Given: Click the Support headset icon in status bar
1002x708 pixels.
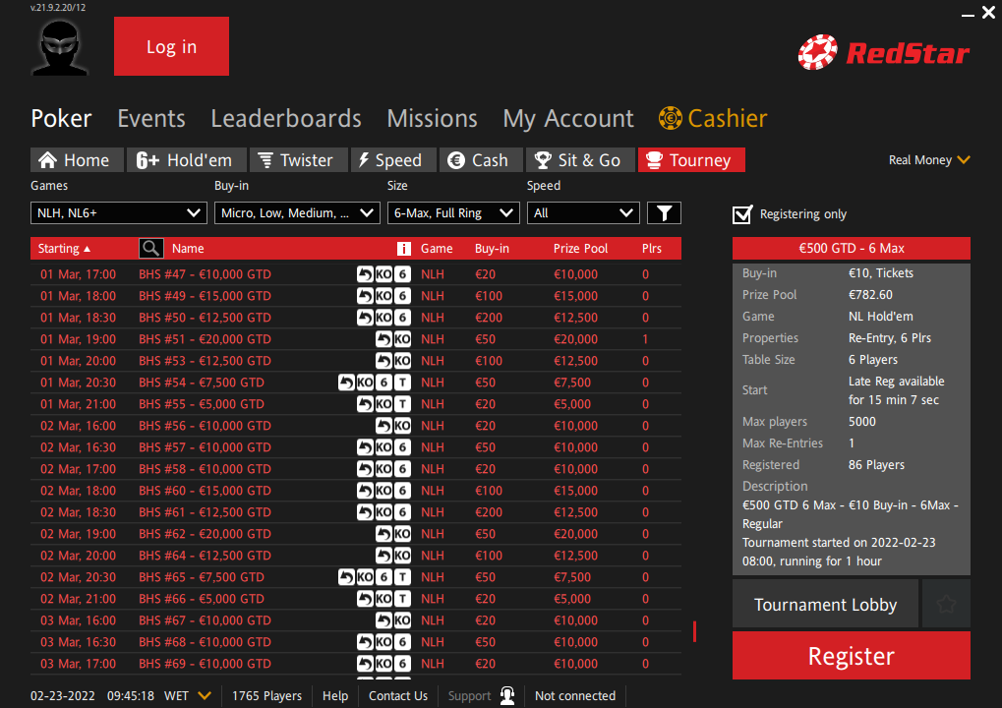Looking at the screenshot, I should coord(507,695).
